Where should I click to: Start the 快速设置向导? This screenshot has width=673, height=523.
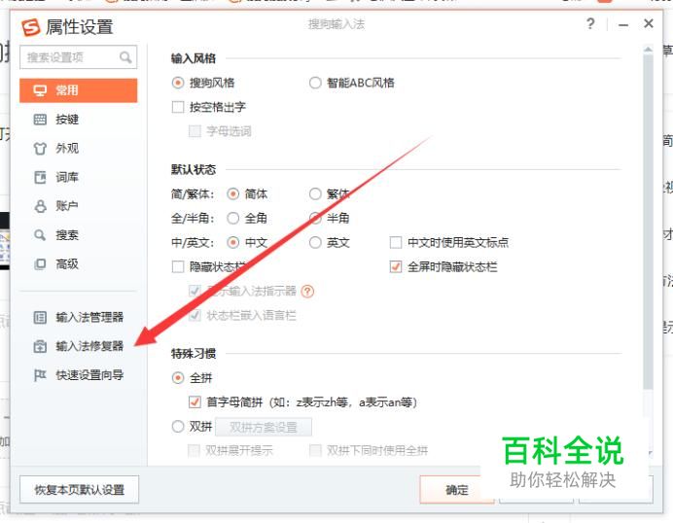tap(79, 375)
